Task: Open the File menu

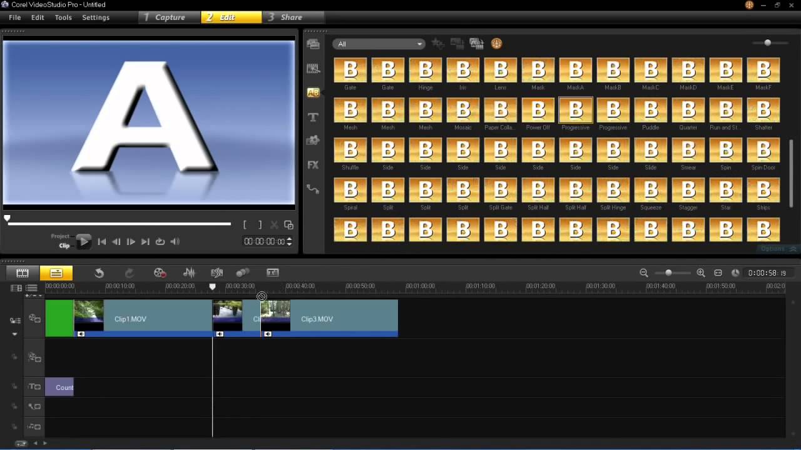Action: coord(15,17)
